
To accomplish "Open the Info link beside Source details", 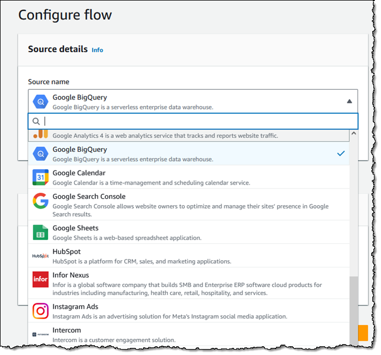I will click(97, 50).
